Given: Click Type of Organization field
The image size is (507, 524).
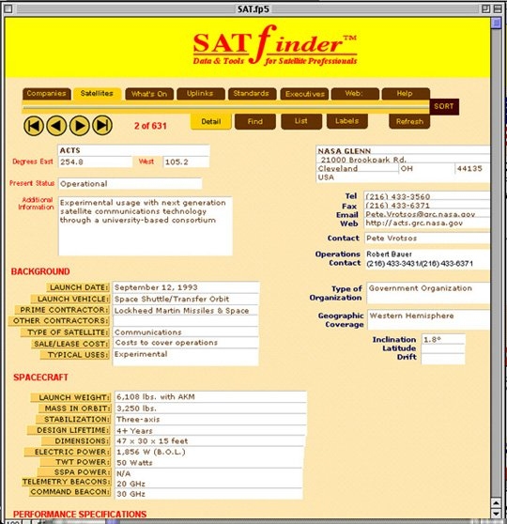Looking at the screenshot, I should click(428, 293).
